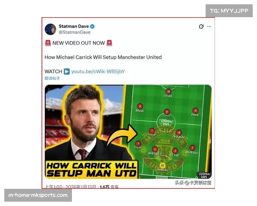Click the siren emoji after OUT NOW

coord(109,43)
